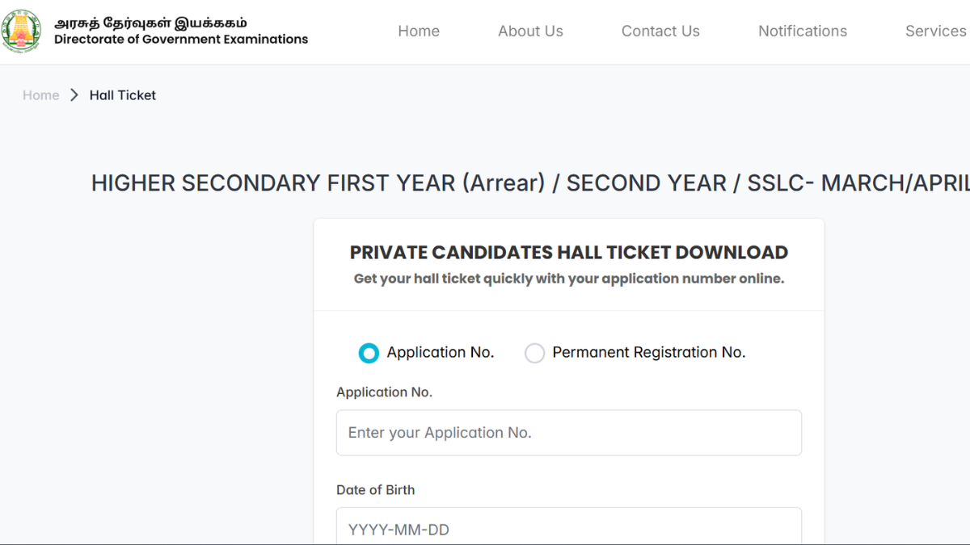
Task: Click the Tamil Nadu government emblem logo
Action: 22,31
